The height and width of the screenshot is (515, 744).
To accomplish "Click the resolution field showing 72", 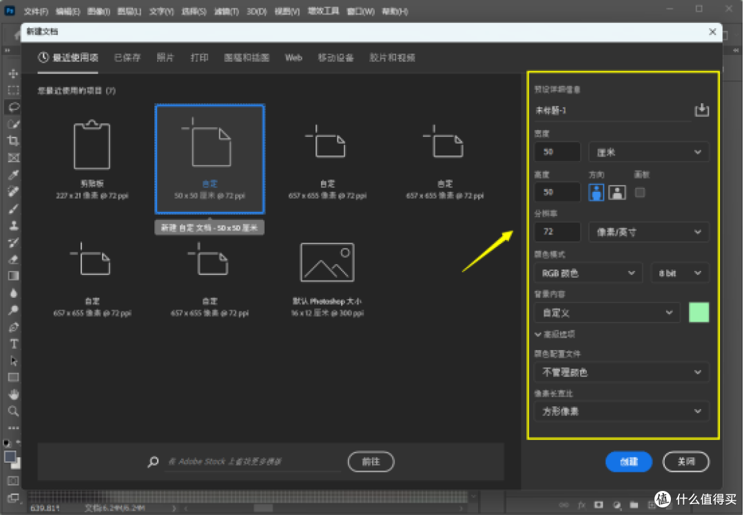I will (x=557, y=232).
